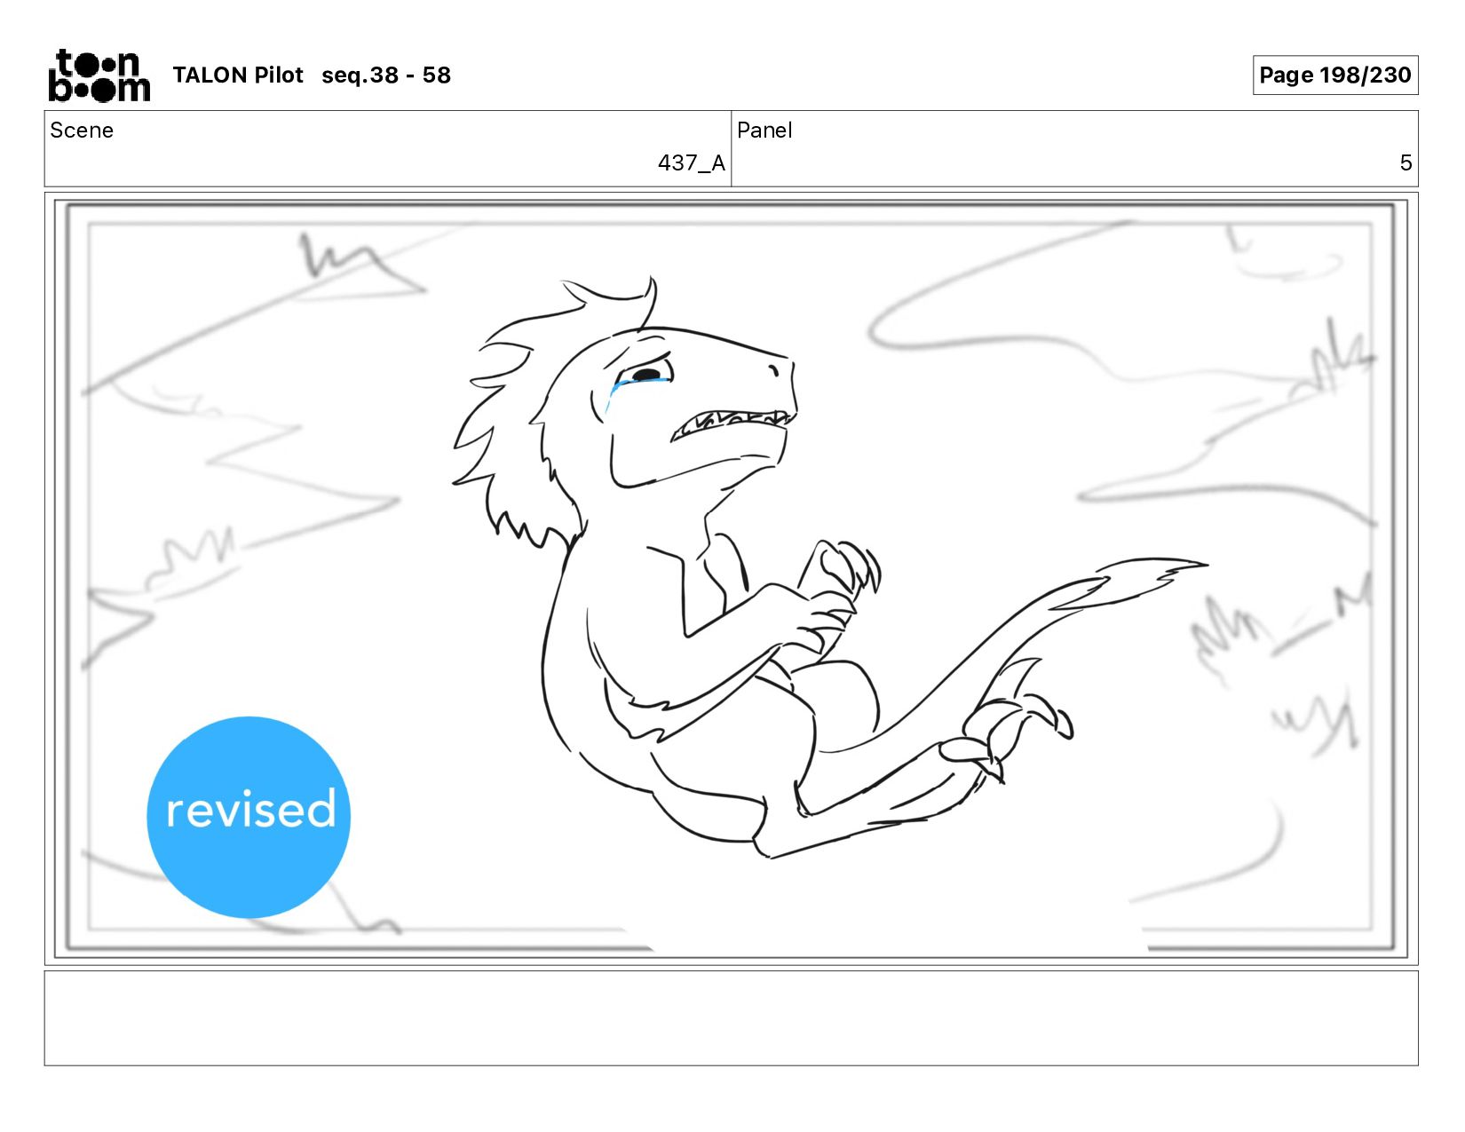Viewport: 1465px width, 1132px height.
Task: Click the 'Page 198/230' page indicator
Action: 1334,75
